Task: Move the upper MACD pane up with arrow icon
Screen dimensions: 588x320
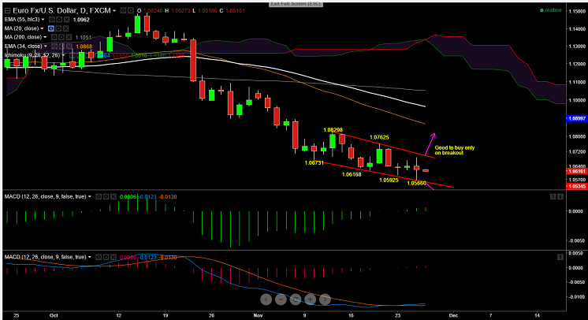Action: point(553,196)
